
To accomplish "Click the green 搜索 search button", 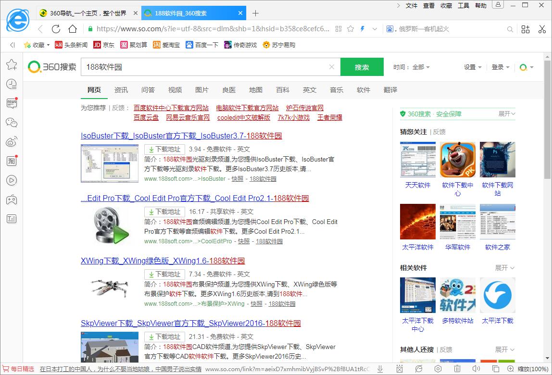I will pyautogui.click(x=362, y=67).
